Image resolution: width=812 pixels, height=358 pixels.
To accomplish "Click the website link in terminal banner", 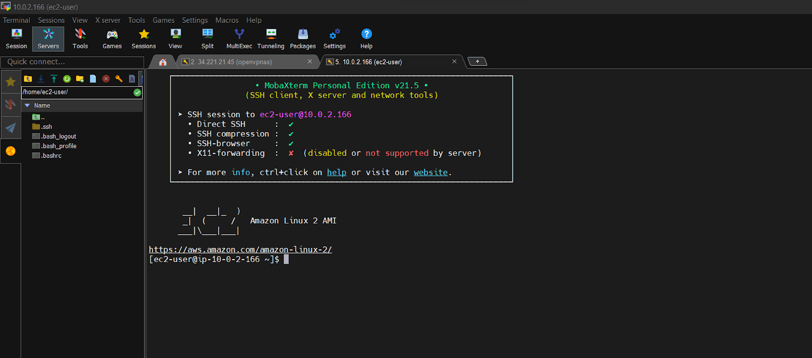I will 430,173.
